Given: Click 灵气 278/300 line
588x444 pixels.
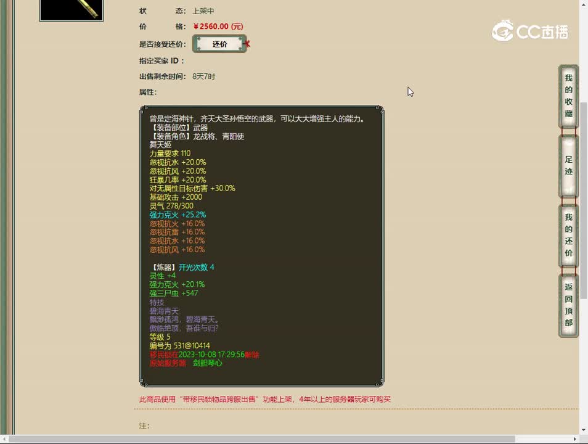Looking at the screenshot, I should point(171,206).
